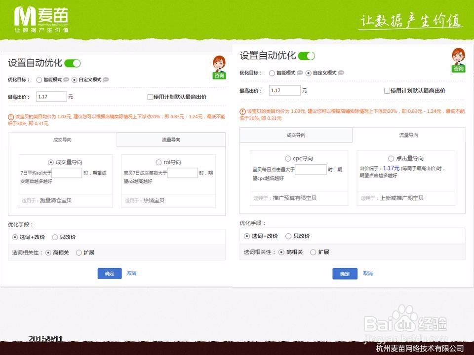The height and width of the screenshot is (355, 474).
Task: Click the blue 确定 confirm button
Action: click(109, 273)
